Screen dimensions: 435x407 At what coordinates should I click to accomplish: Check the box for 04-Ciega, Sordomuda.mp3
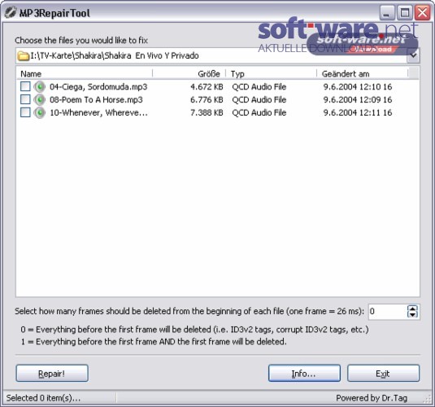[x=25, y=86]
